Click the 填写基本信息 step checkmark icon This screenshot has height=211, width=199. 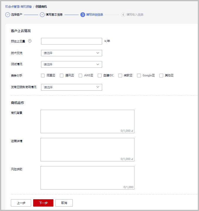42,15
